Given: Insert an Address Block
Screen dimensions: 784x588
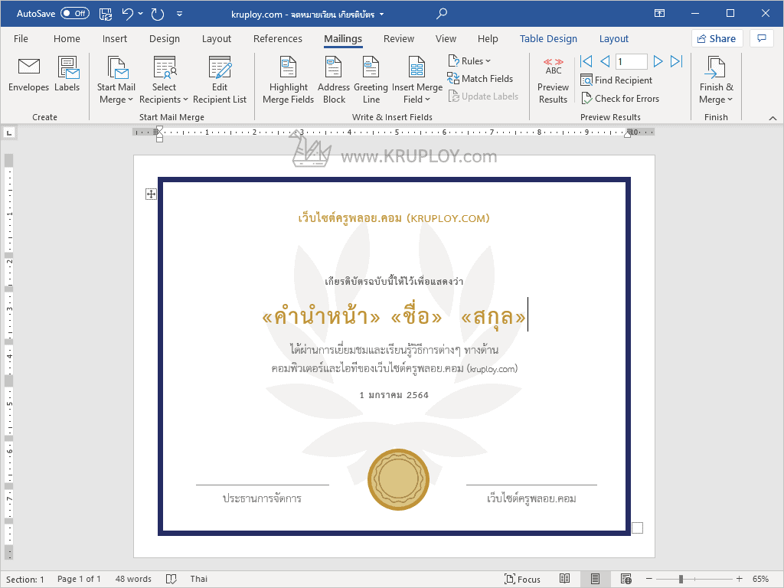Looking at the screenshot, I should (x=334, y=80).
